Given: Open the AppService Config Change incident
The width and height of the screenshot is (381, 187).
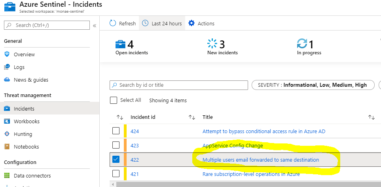Looking at the screenshot, I should [x=233, y=145].
